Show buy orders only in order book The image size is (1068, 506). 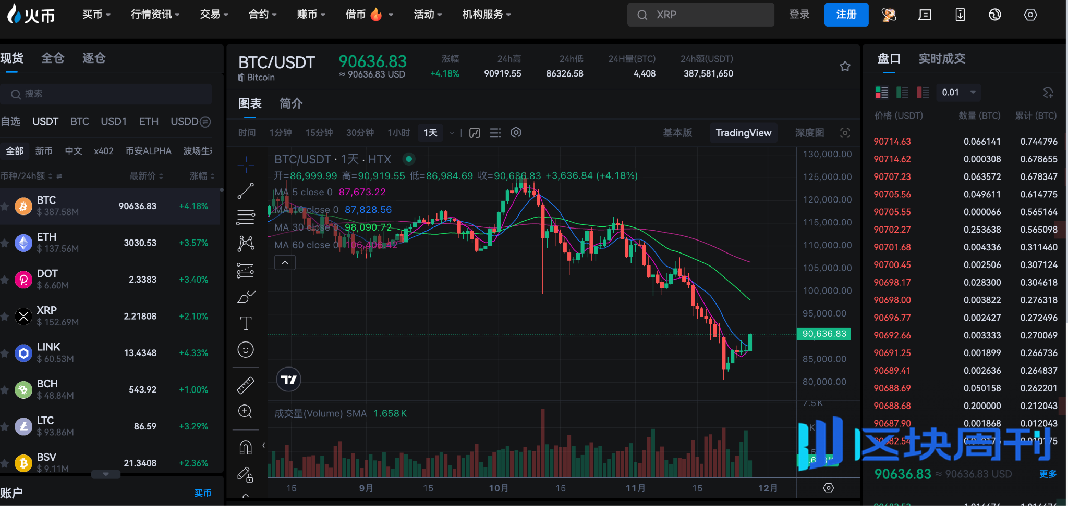[902, 93]
